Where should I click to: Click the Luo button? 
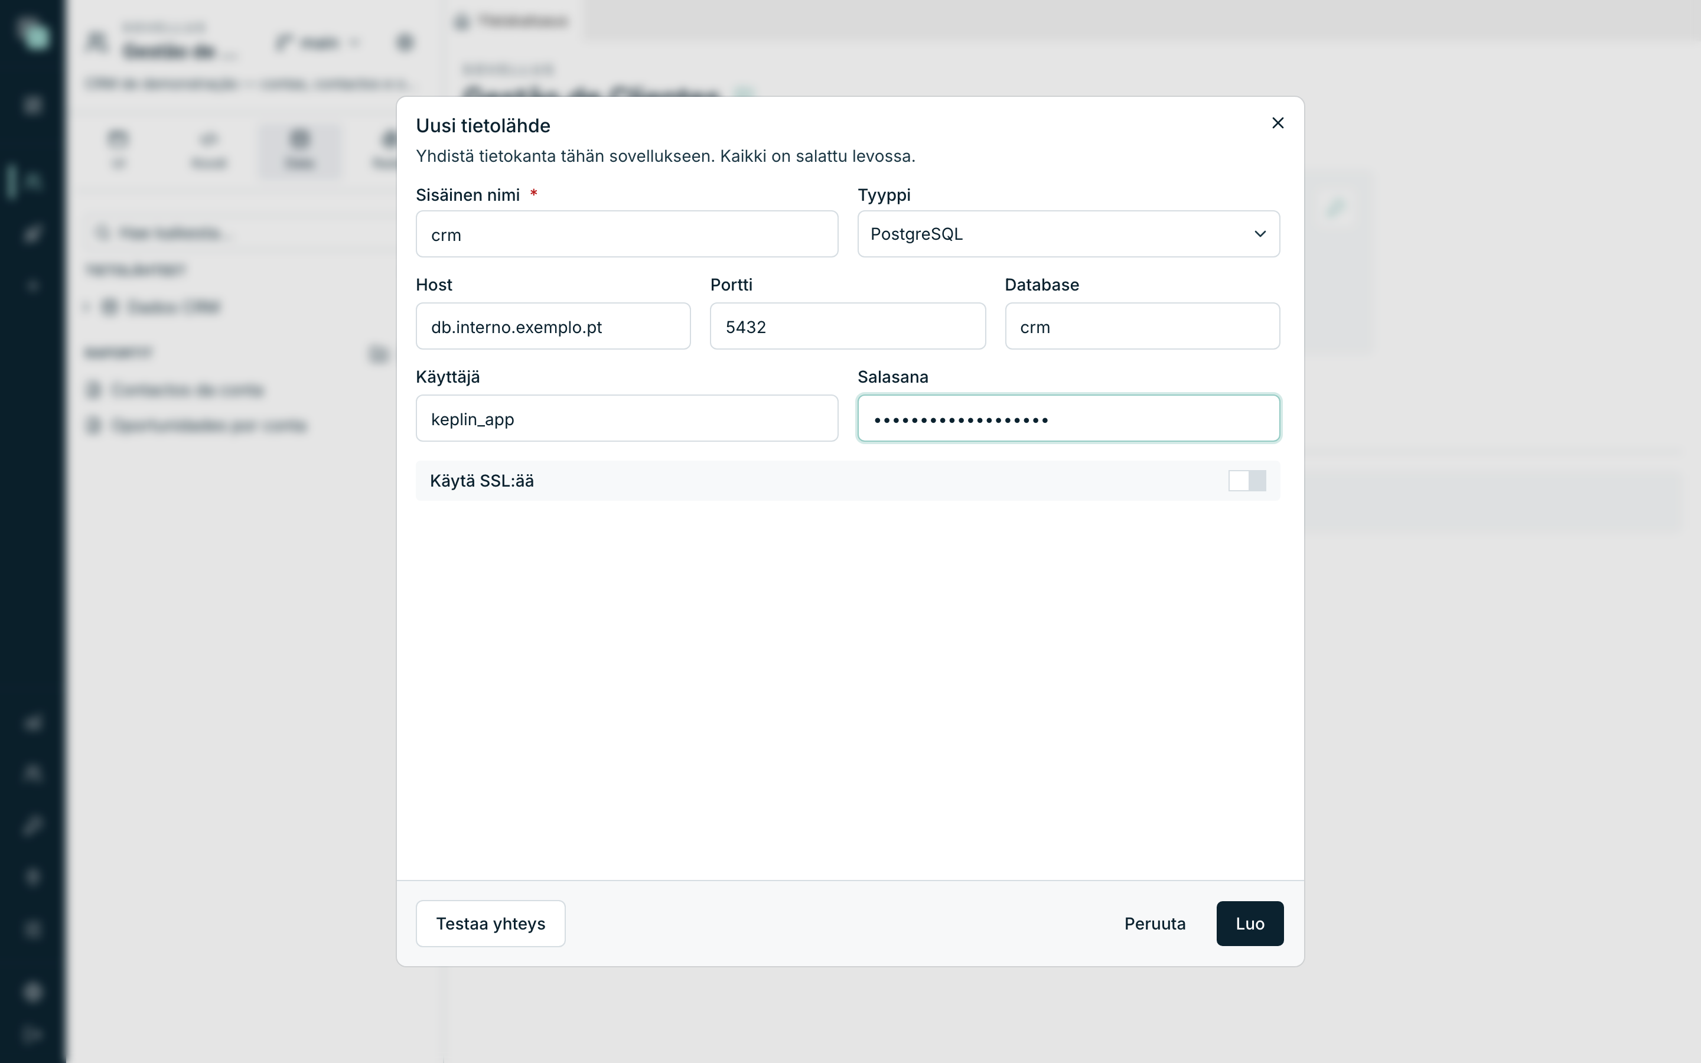(1250, 924)
